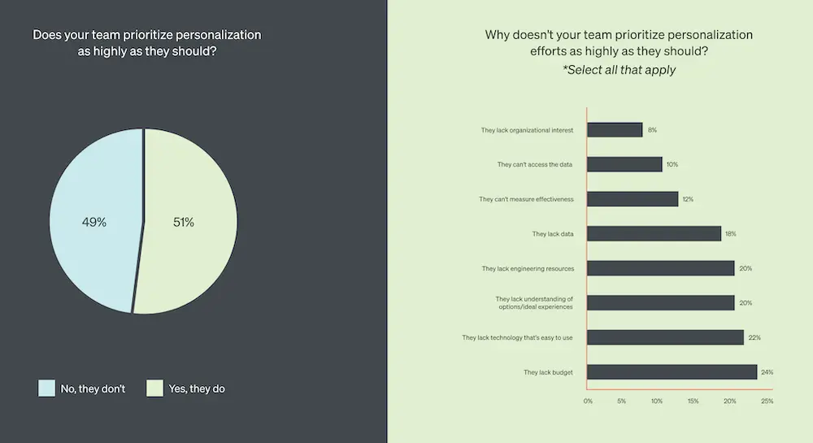Click the 8% organizational interest bar

pyautogui.click(x=615, y=130)
